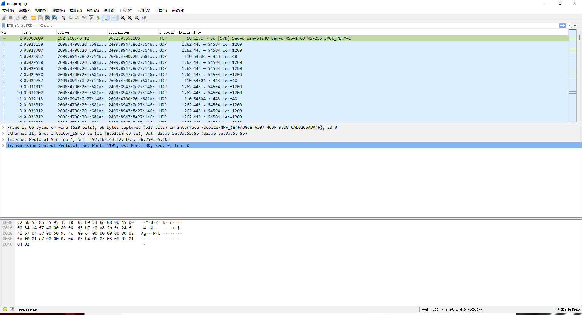Image resolution: width=582 pixels, height=315 pixels.
Task: Click the go to specified packet icon
Action: pos(84,18)
